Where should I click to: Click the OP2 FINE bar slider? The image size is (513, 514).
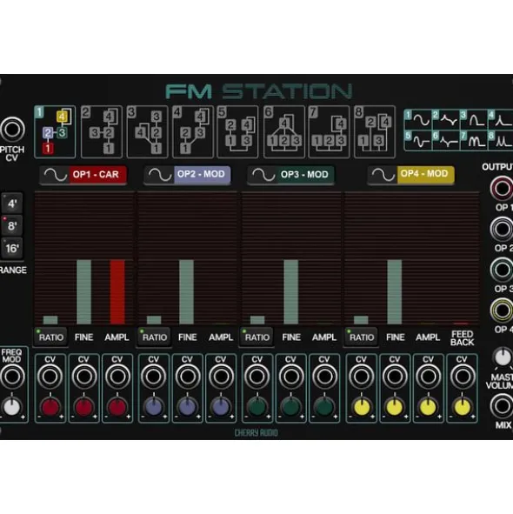pos(187,292)
